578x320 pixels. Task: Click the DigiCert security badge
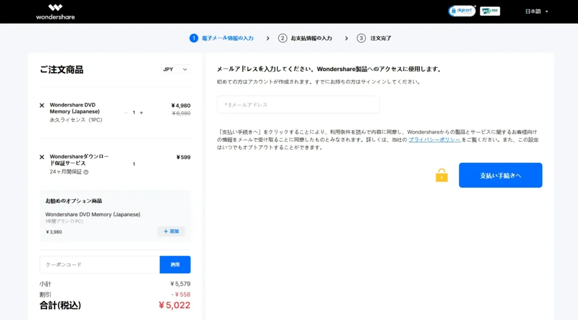462,11
